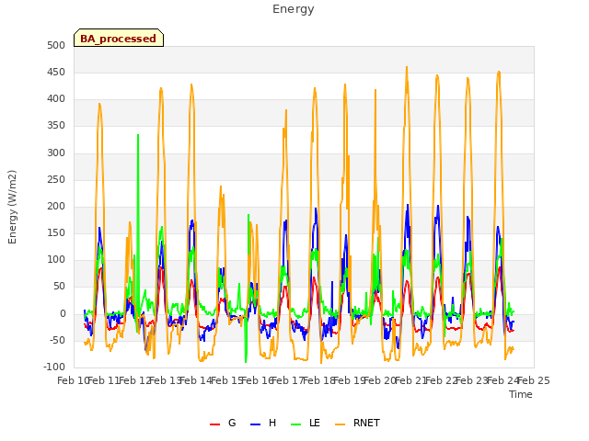This screenshot has height=441, width=589.
Task: Click the Time x-axis label
Action: coord(521,394)
